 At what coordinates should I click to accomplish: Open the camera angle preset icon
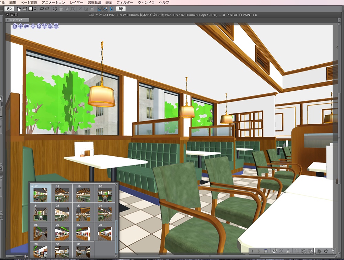274,251
